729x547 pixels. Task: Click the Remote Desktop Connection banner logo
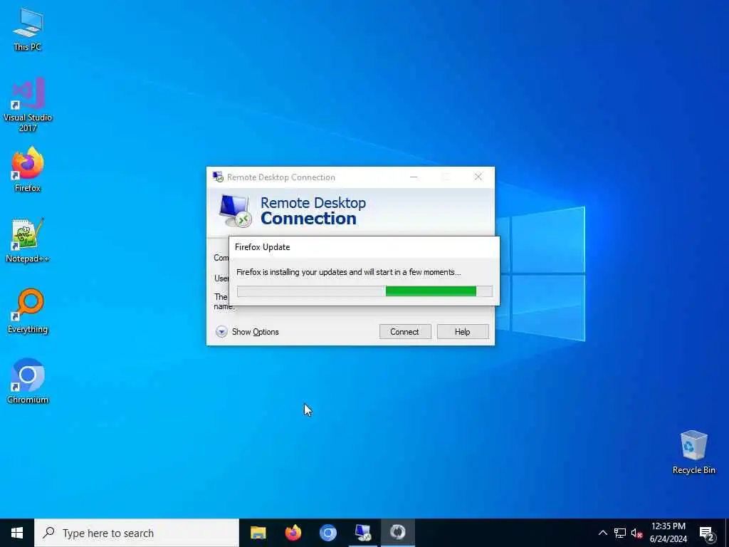click(x=235, y=211)
